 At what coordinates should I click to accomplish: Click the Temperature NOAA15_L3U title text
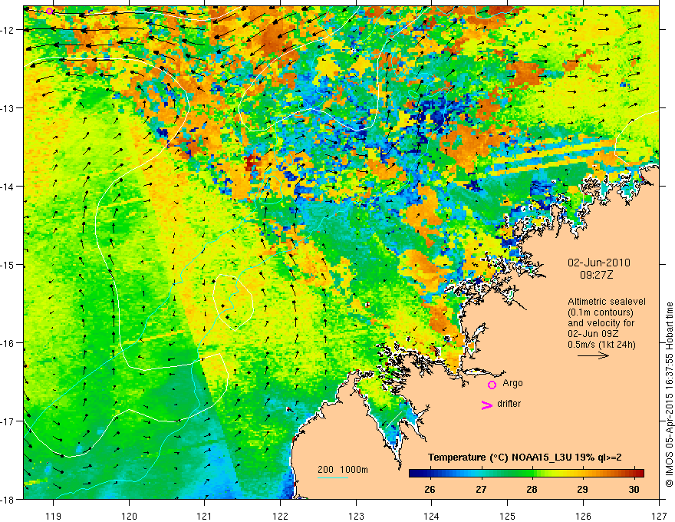click(x=525, y=458)
